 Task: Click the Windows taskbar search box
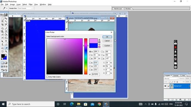click(30, 104)
